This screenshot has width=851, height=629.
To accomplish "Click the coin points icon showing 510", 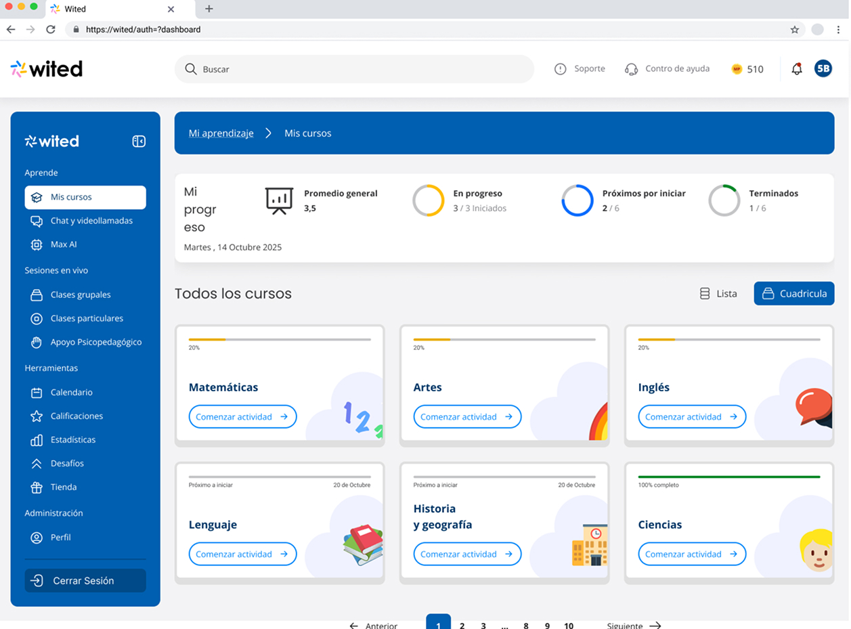I will 737,69.
